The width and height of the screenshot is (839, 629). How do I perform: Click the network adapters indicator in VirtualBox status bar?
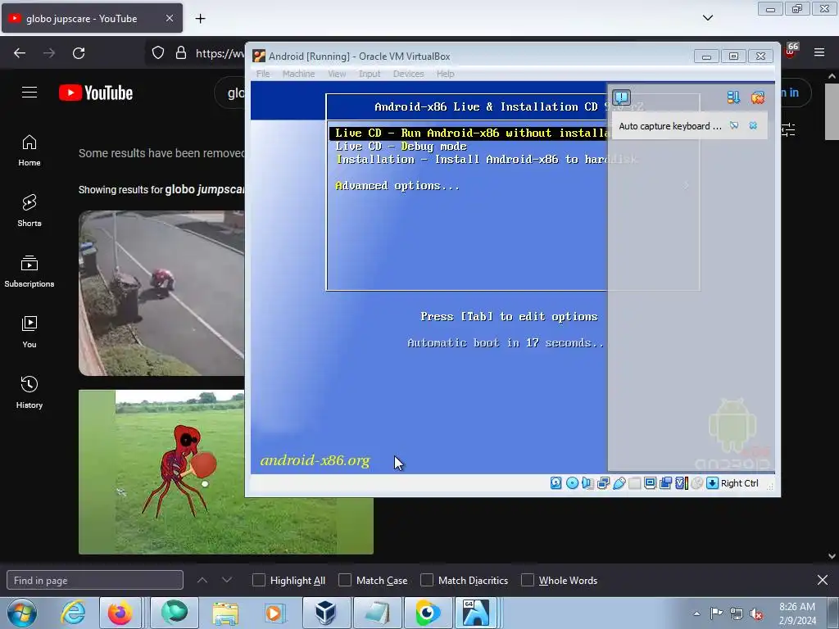coord(603,483)
